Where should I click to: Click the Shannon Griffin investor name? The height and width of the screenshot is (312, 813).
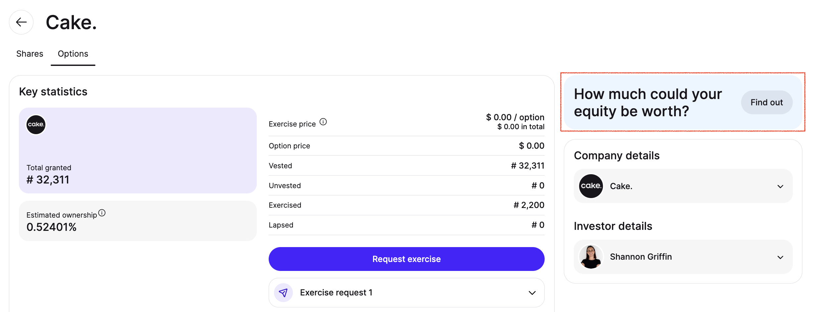pyautogui.click(x=641, y=257)
